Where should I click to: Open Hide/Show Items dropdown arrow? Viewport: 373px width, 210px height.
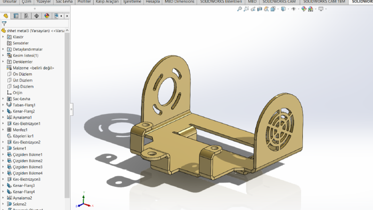click(299, 9)
